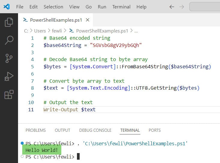Open the Go menu
220x163 pixels.
tap(89, 7)
